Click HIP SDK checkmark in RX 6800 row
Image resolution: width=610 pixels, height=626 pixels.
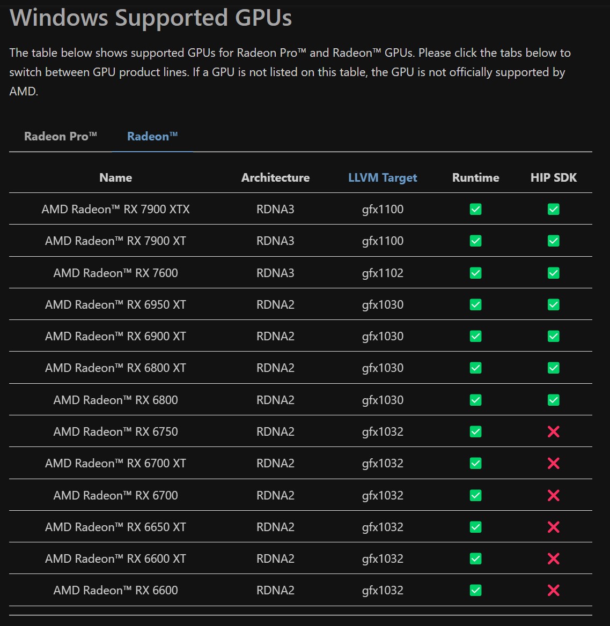tap(554, 400)
